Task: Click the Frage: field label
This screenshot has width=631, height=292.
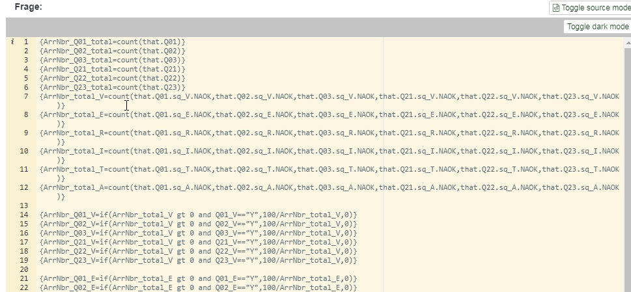Action: tap(28, 7)
